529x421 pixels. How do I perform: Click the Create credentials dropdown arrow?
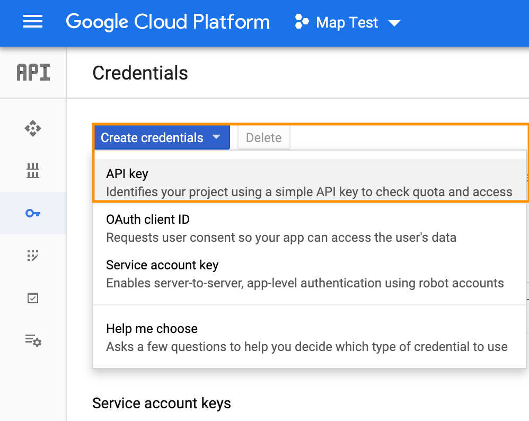click(216, 137)
